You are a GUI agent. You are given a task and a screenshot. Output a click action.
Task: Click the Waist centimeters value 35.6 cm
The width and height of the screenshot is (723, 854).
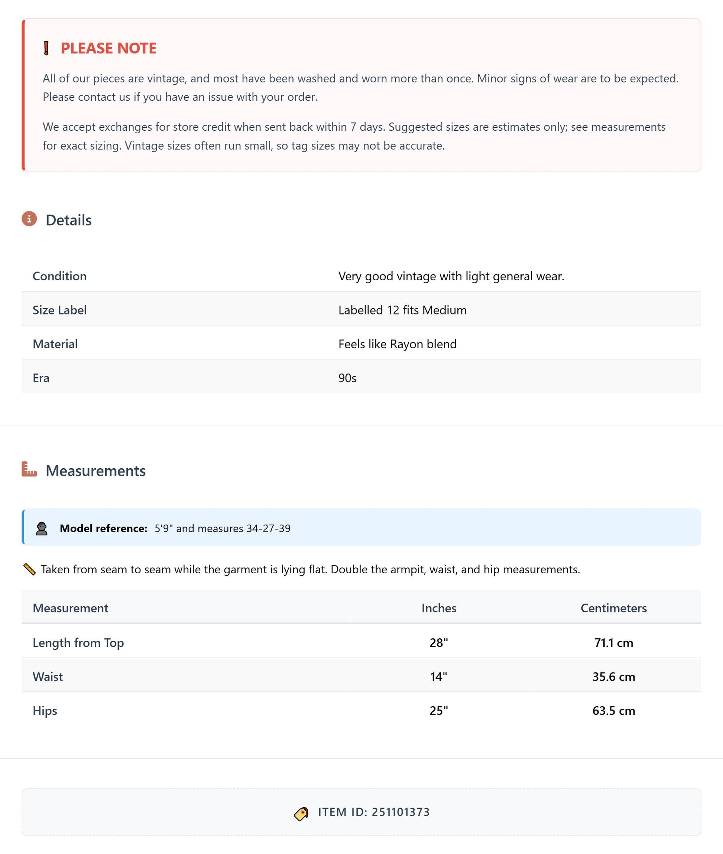coord(613,677)
